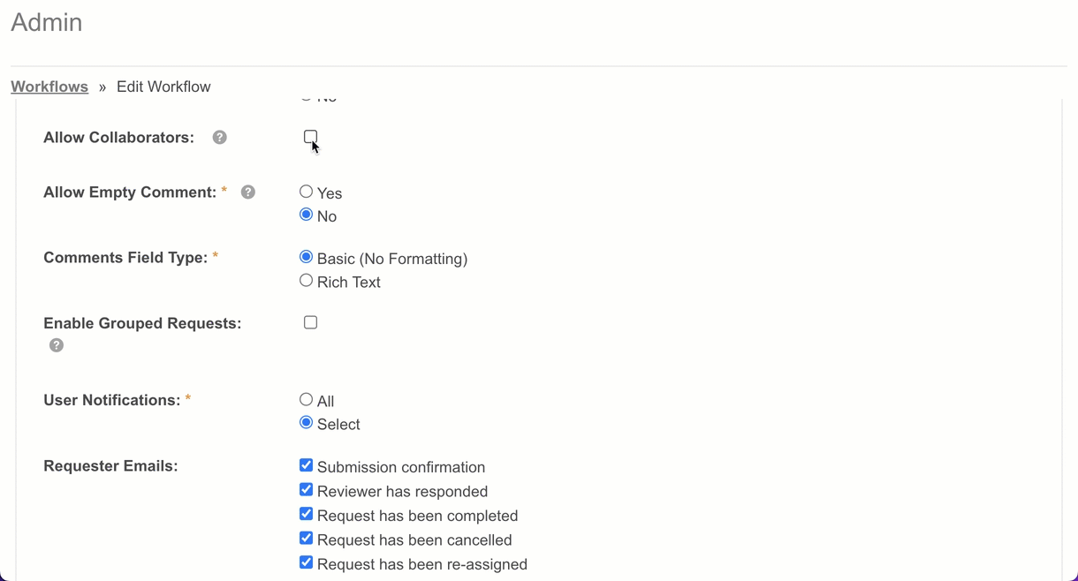Uncheck Submission confirmation email

click(307, 465)
